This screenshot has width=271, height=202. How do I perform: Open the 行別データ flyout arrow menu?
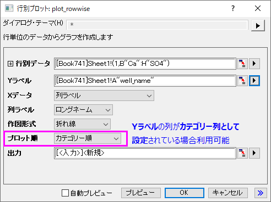point(254,64)
